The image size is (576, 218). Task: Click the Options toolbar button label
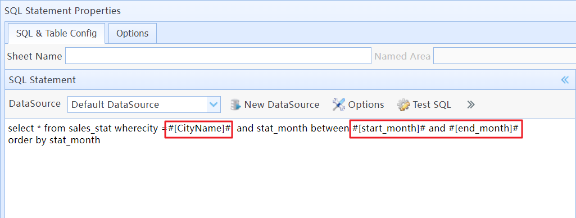click(x=366, y=105)
